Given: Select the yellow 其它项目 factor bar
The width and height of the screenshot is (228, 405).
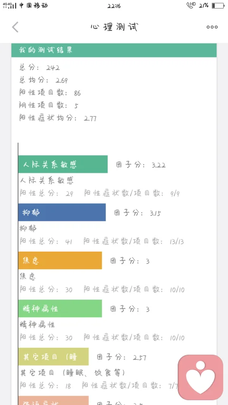Looking at the screenshot, I should pyautogui.click(x=54, y=357).
